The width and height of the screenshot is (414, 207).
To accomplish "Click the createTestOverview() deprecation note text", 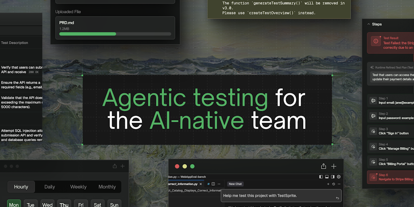I will coord(269,13).
